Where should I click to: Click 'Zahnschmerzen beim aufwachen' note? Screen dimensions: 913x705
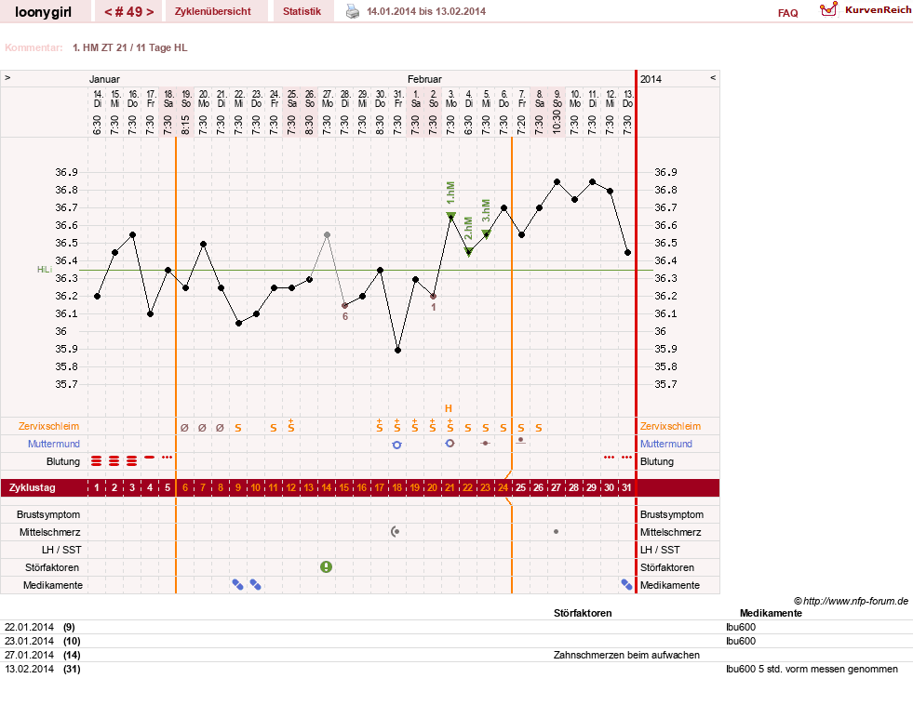click(626, 655)
